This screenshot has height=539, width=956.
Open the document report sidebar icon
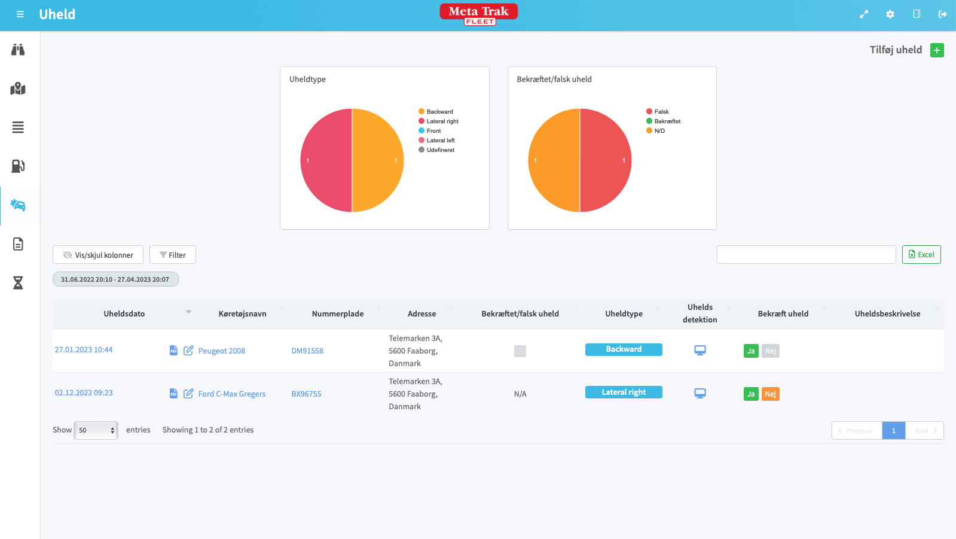point(18,244)
